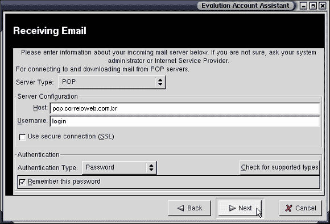Close the Evolution Account Assistant window

click(x=323, y=6)
